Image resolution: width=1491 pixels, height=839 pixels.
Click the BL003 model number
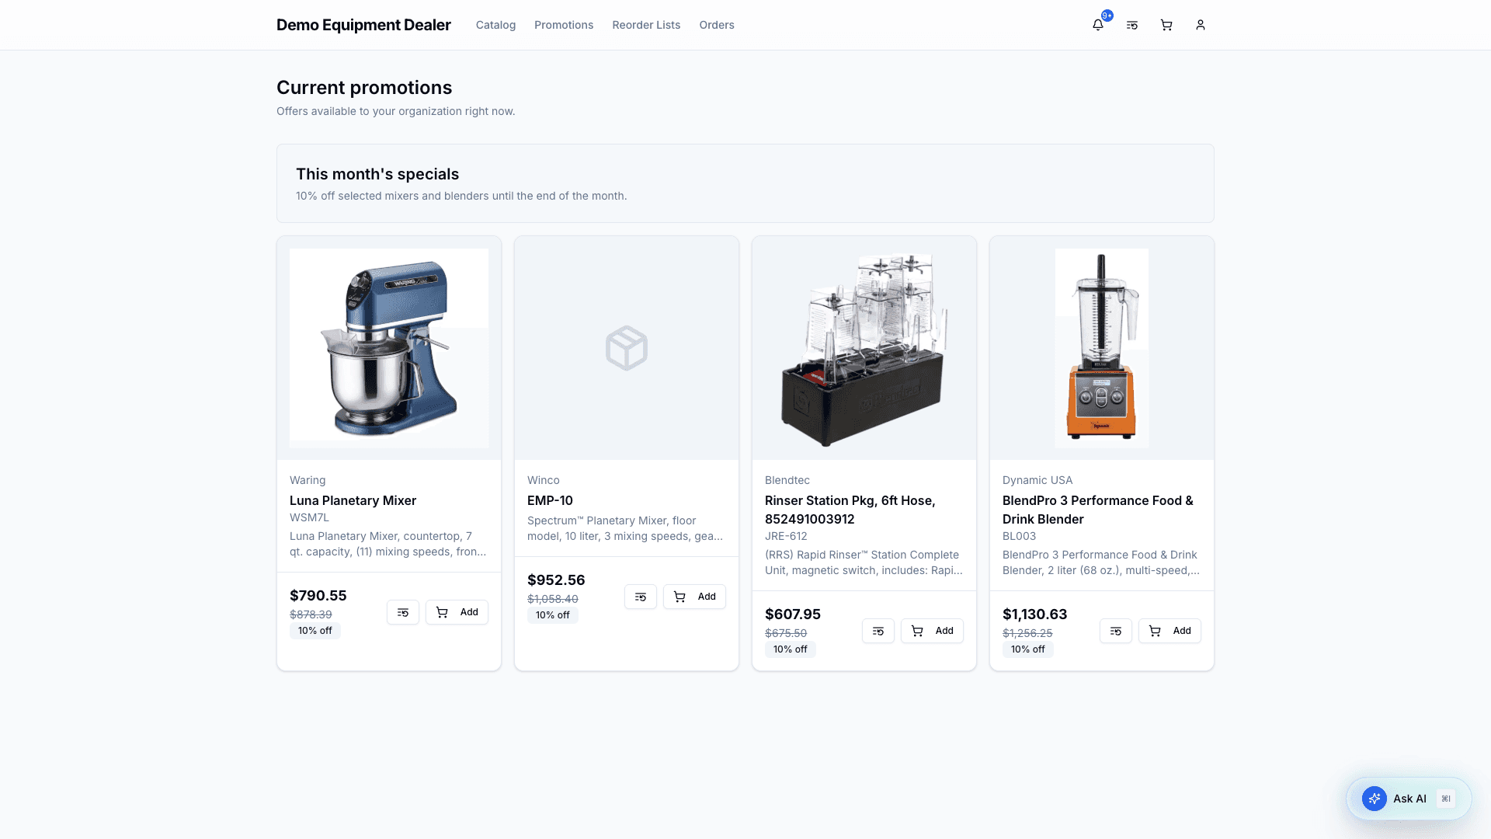tap(1019, 536)
